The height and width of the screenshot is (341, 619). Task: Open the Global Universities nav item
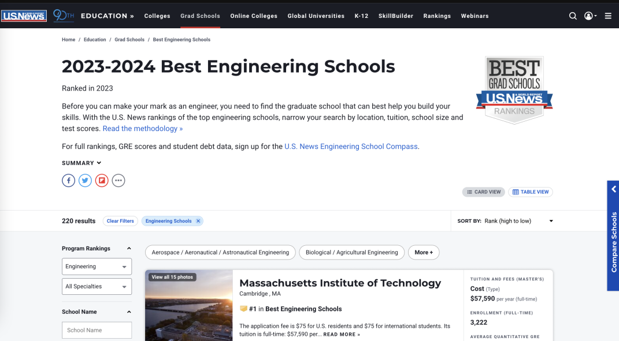click(x=316, y=16)
